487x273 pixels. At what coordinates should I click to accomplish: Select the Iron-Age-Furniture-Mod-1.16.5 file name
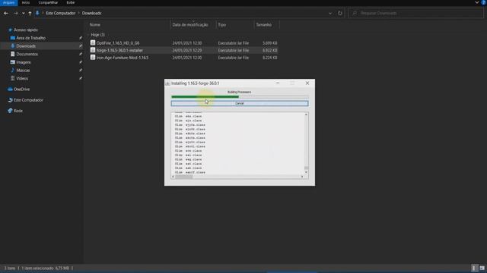[123, 58]
